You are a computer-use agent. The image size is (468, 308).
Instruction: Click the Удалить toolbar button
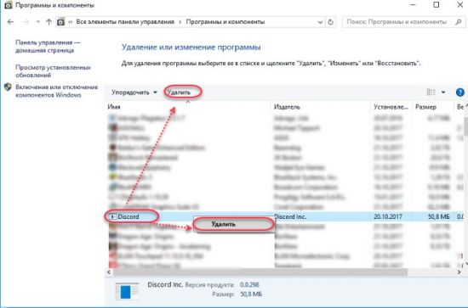point(179,92)
